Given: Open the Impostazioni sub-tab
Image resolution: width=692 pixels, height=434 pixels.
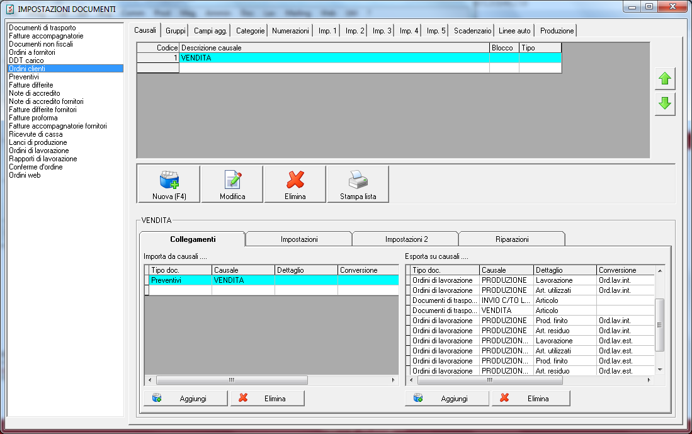Looking at the screenshot, I should pyautogui.click(x=299, y=239).
